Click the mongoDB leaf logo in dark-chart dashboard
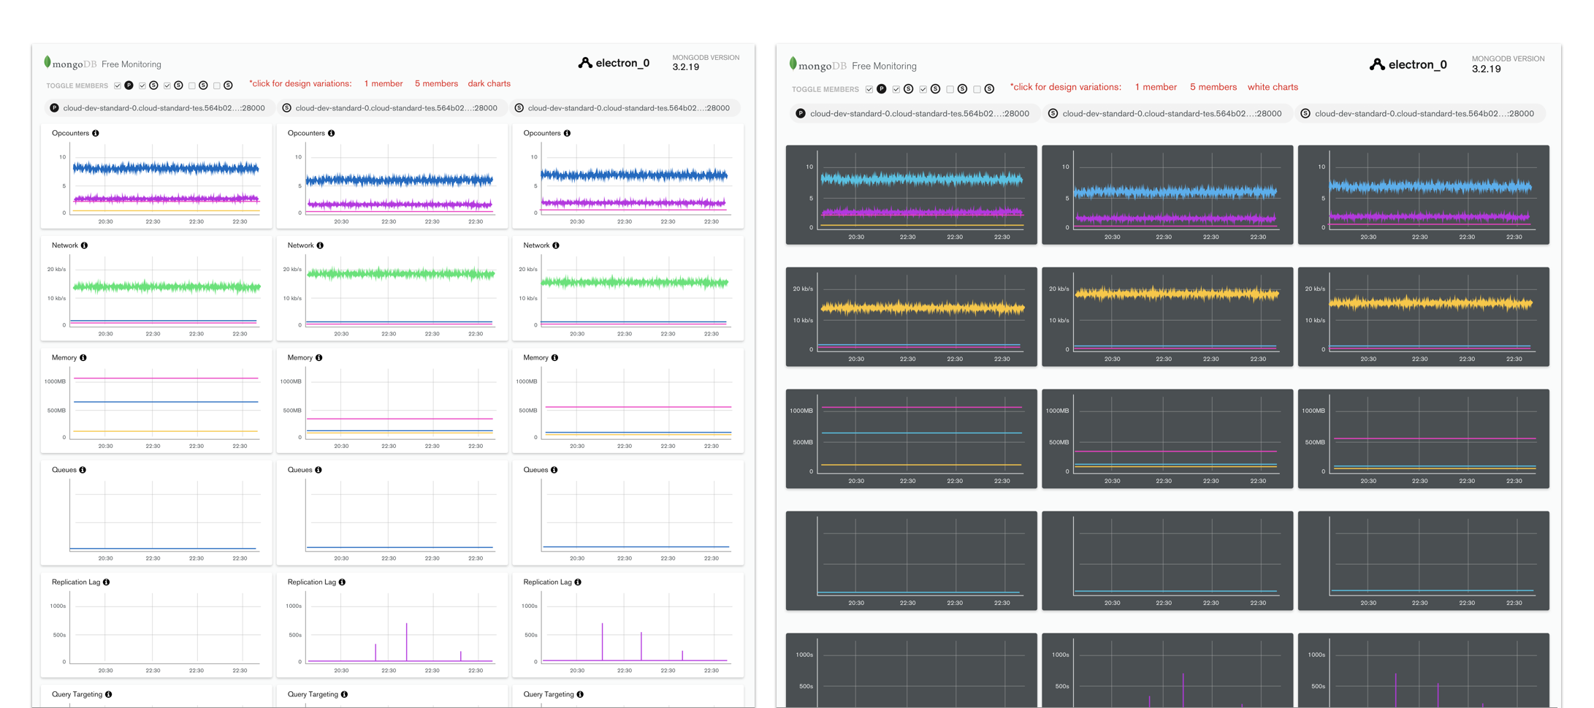Image resolution: width=1594 pixels, height=708 pixels. (x=793, y=64)
